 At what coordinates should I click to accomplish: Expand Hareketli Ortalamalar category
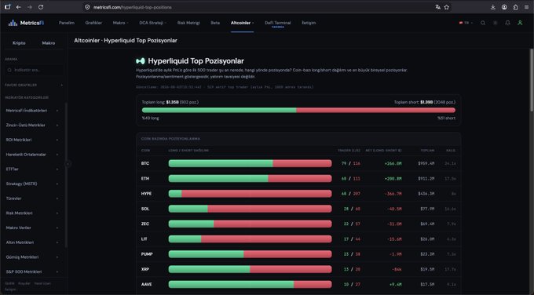coord(32,155)
